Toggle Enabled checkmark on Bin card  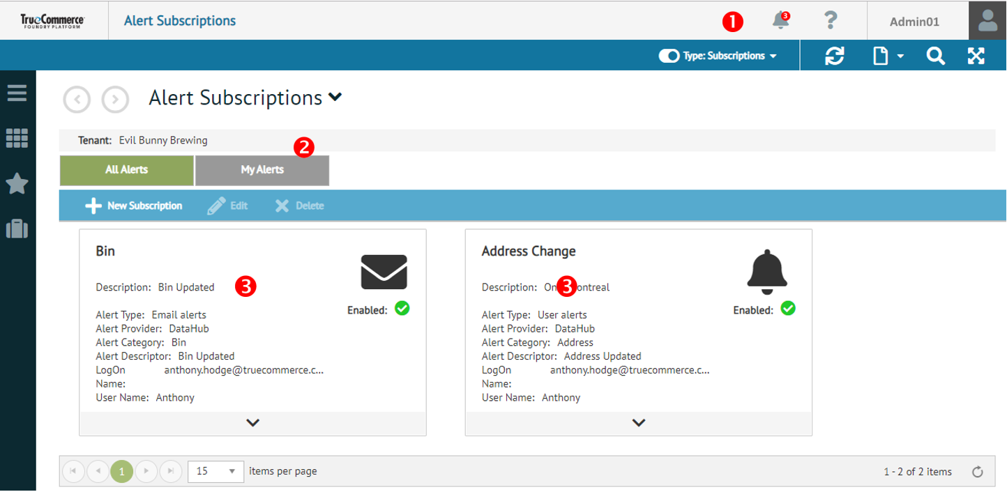(x=402, y=308)
